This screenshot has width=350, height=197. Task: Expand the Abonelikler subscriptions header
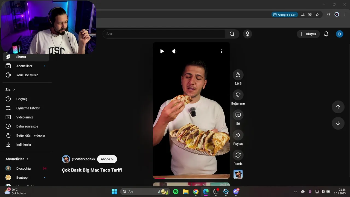click(17, 159)
